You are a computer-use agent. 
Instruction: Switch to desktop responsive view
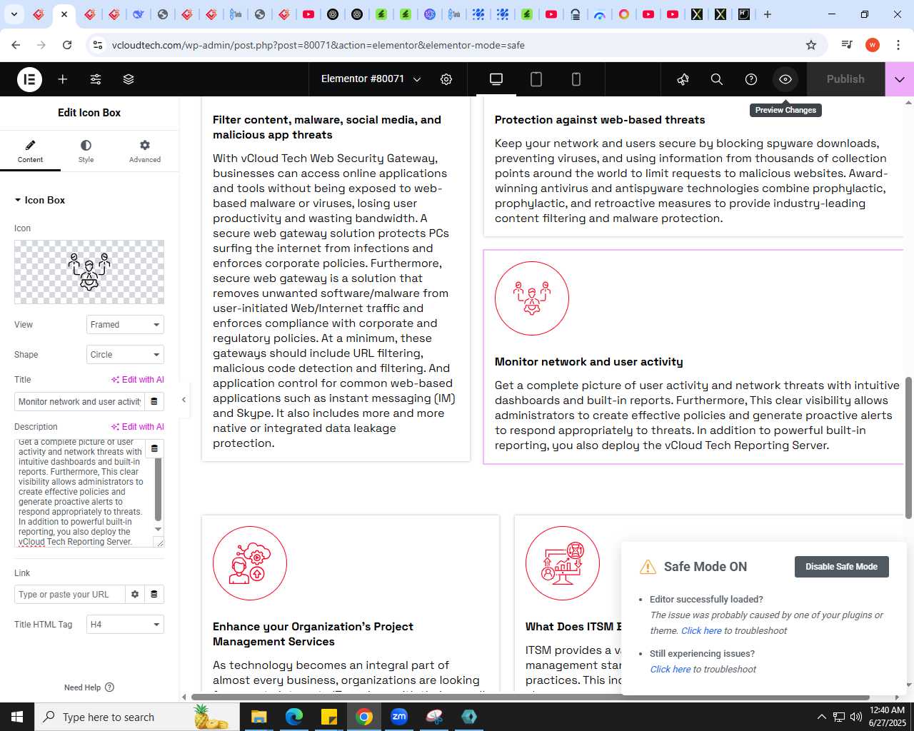coord(496,79)
